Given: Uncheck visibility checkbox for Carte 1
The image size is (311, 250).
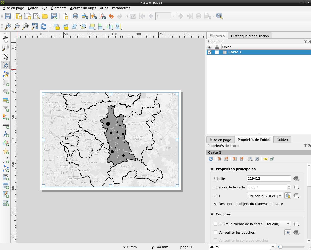Looking at the screenshot, I should [x=209, y=52].
